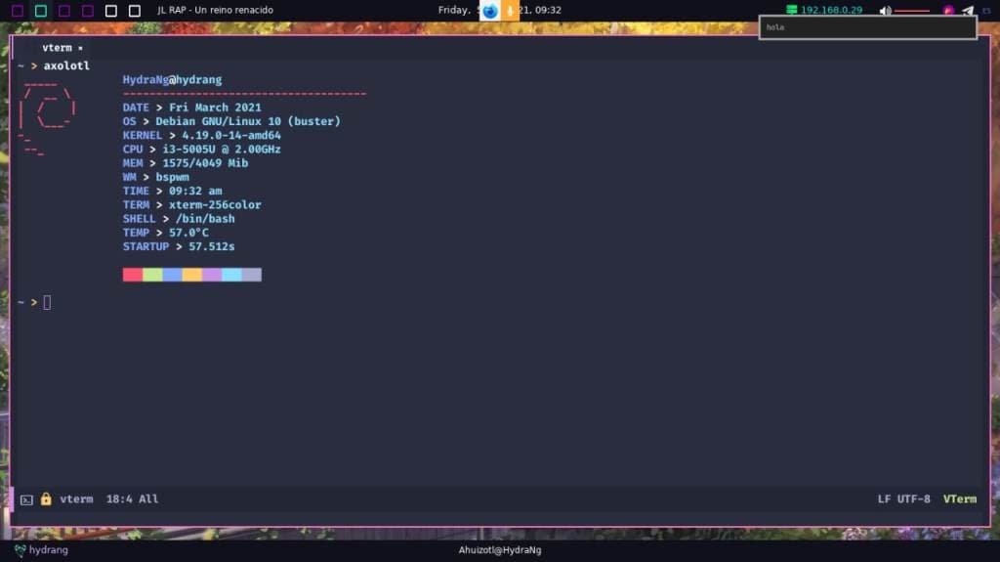Open the Telegram paper plane tray icon
The width and height of the screenshot is (1000, 562).
pos(968,11)
